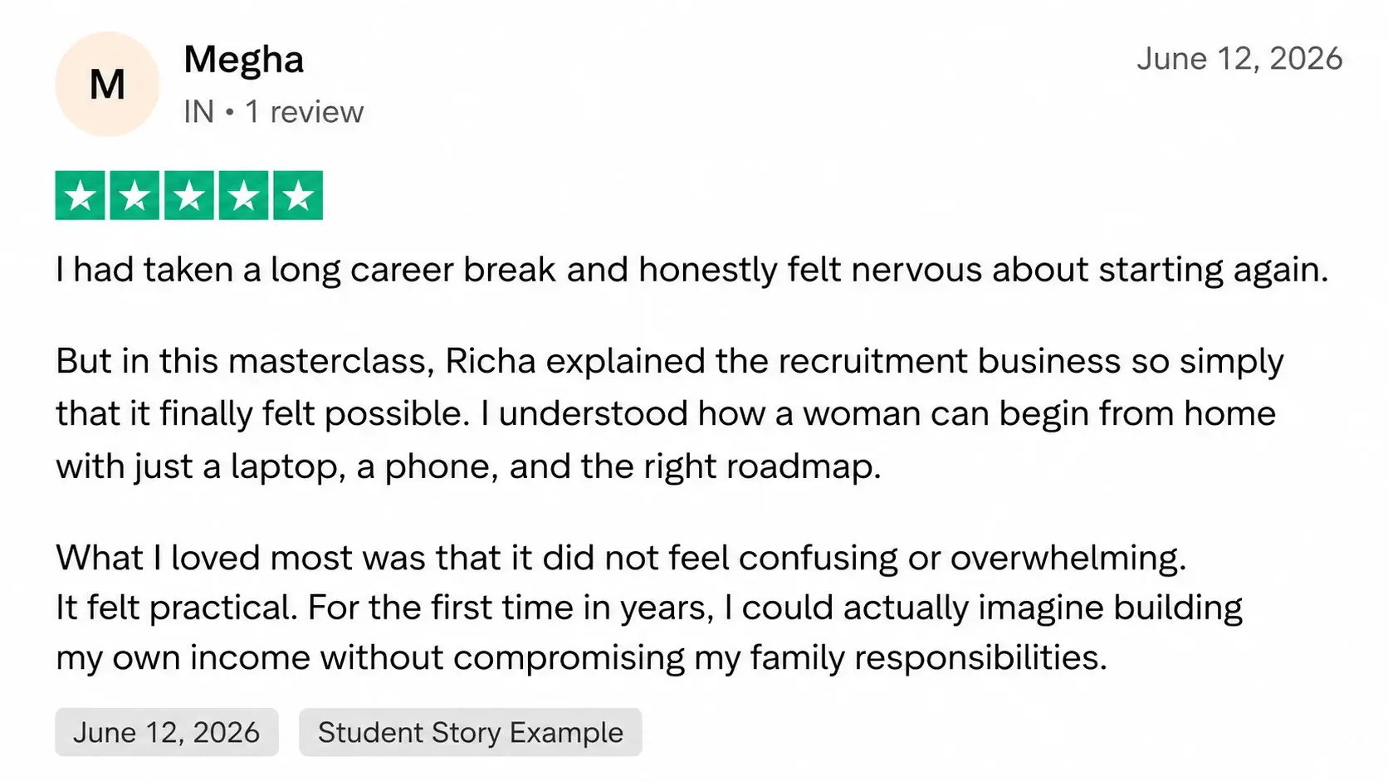Image resolution: width=1388 pixels, height=781 pixels.
Task: Click the second rating star
Action: (x=134, y=196)
